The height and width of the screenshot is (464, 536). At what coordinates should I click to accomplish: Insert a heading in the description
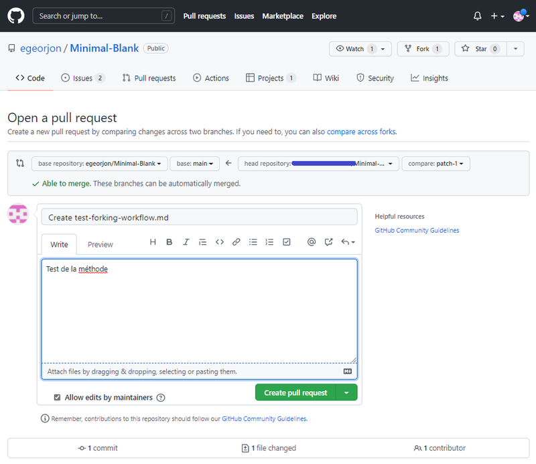pos(153,242)
